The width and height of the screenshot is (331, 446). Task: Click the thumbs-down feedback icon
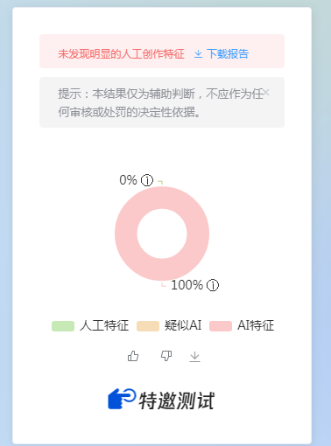(x=166, y=356)
